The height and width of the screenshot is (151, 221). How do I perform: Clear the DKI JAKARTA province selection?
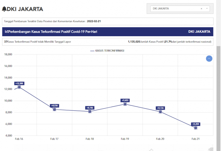(201, 9)
